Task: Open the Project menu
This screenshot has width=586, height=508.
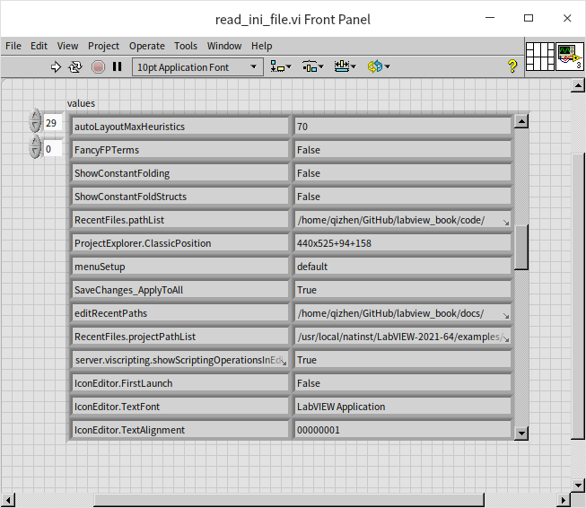Action: [103, 46]
